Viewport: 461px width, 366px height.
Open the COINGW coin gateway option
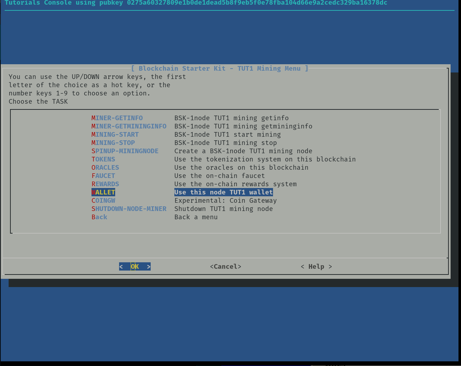(103, 201)
